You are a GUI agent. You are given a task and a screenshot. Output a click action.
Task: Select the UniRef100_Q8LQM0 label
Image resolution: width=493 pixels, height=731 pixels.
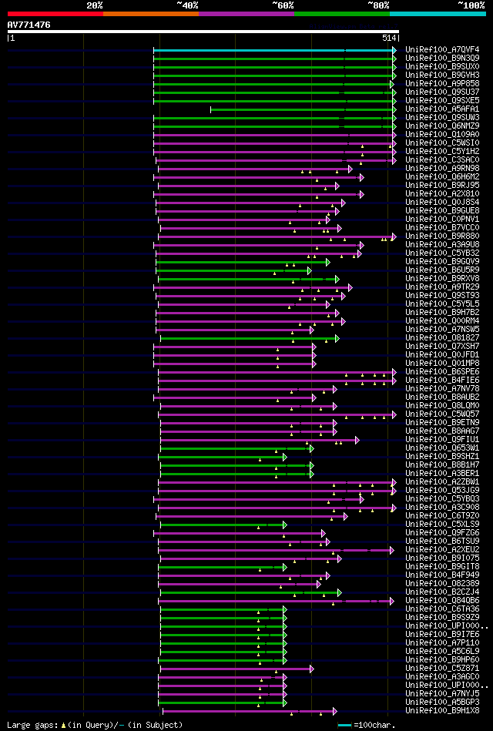click(443, 406)
